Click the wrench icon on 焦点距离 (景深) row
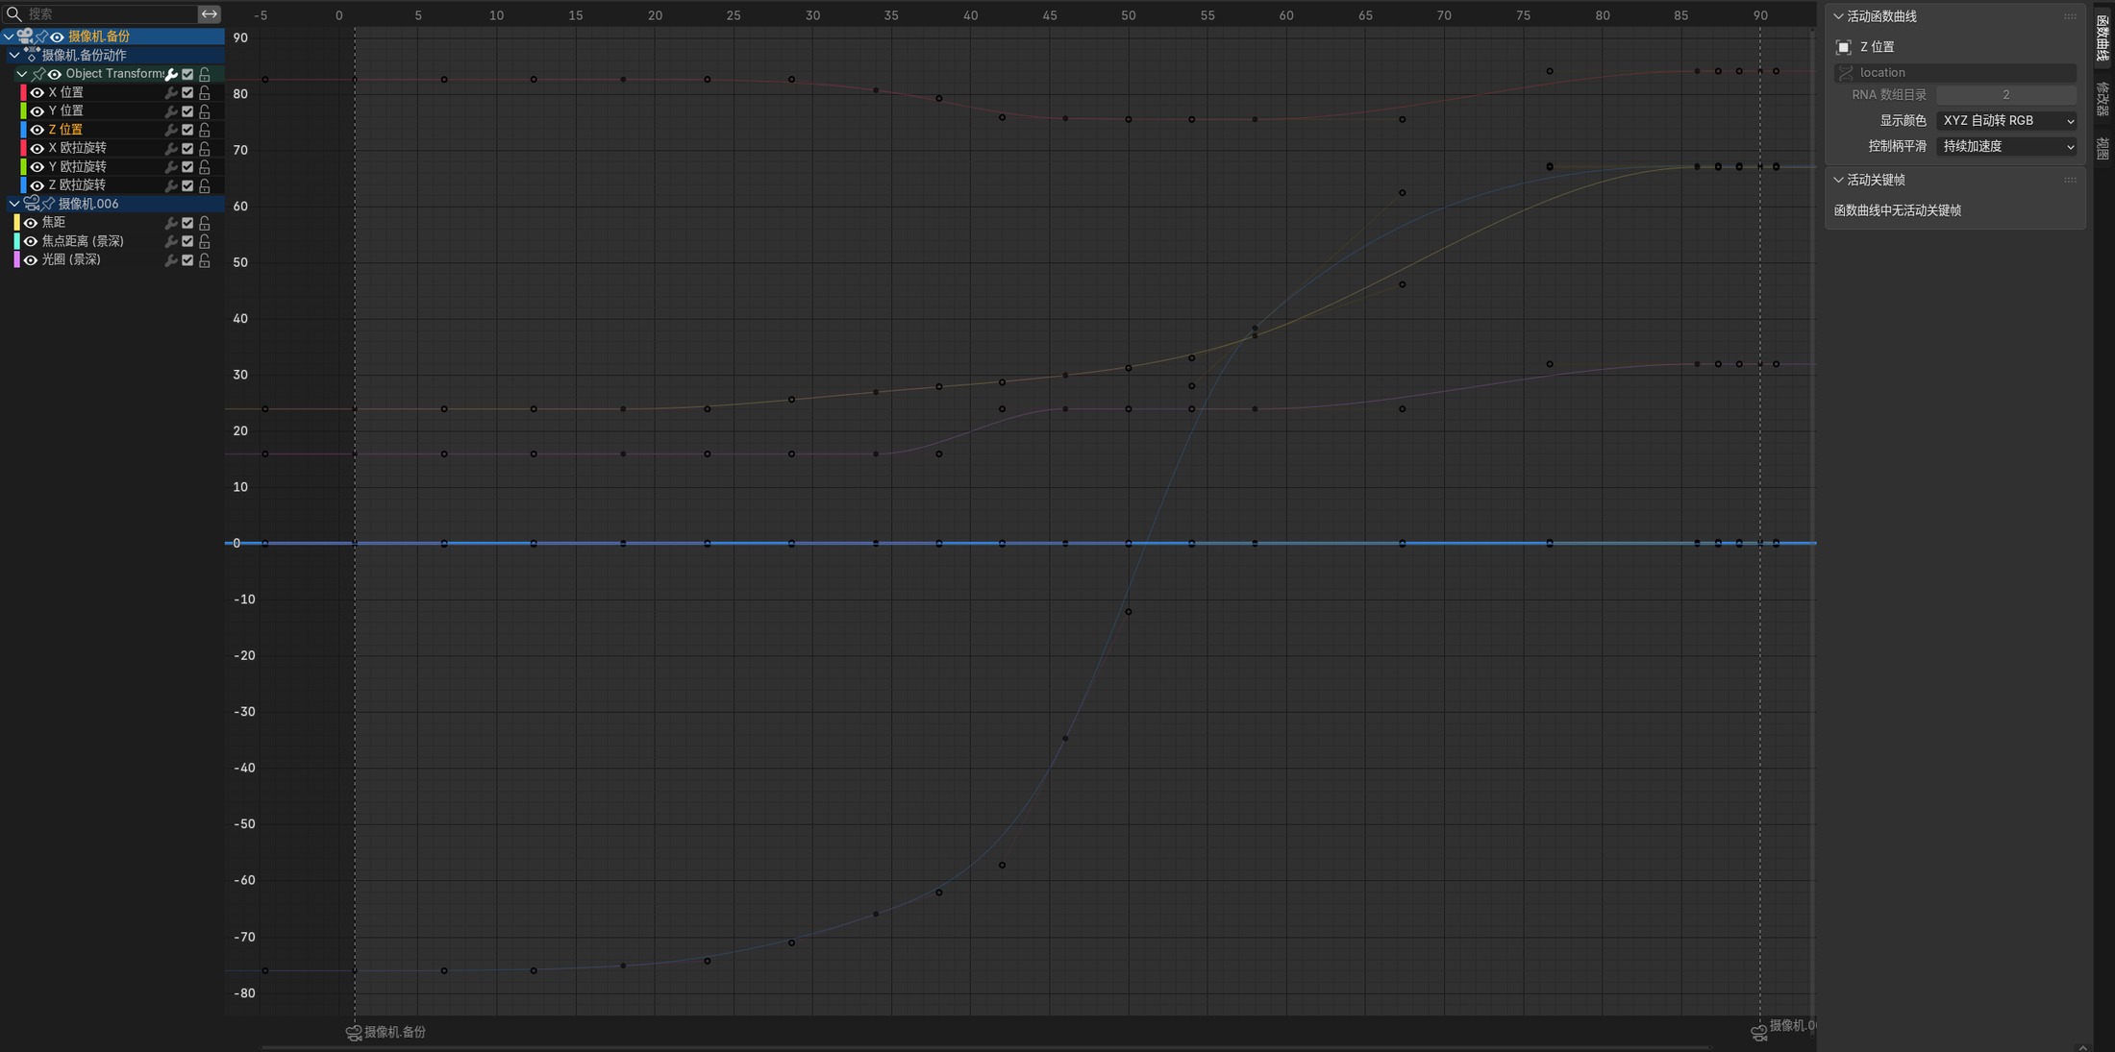This screenshot has width=2115, height=1052. tap(171, 241)
